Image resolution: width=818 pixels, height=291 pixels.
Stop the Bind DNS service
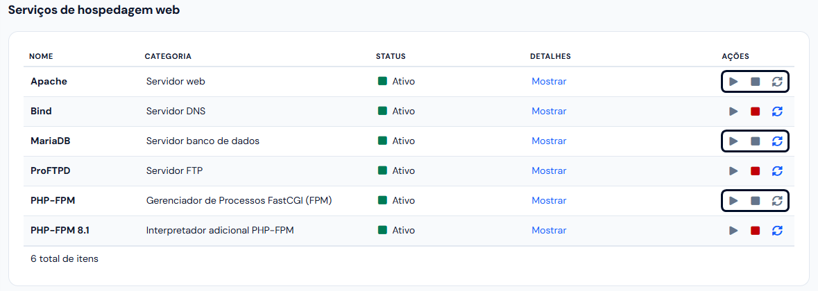[755, 112]
